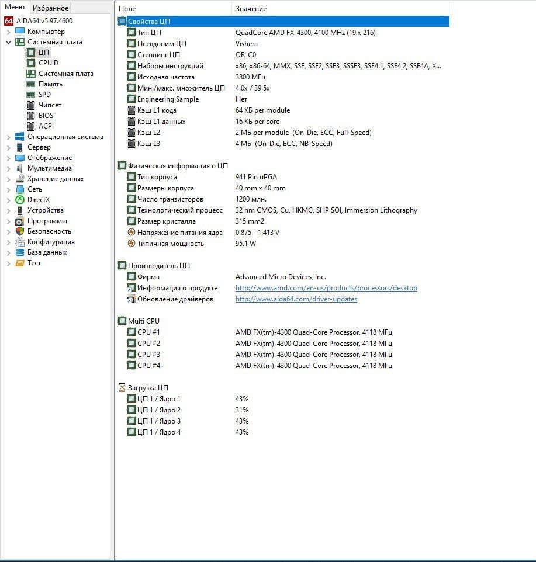Expand the Компьютер tree node

(x=8, y=32)
